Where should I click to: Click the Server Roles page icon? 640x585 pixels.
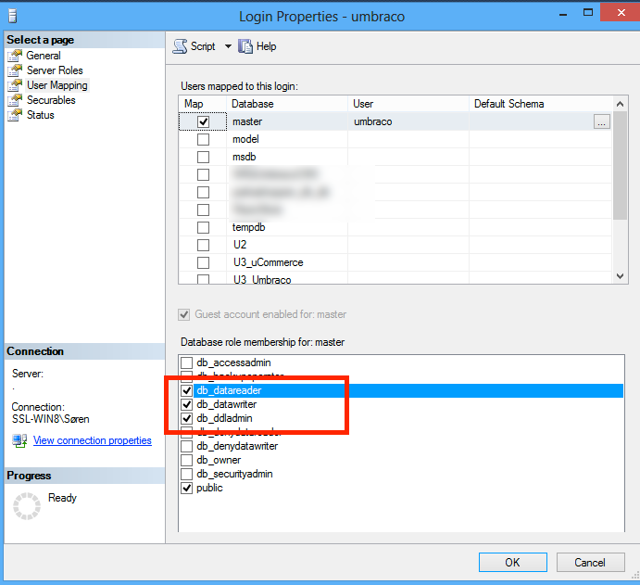point(15,70)
